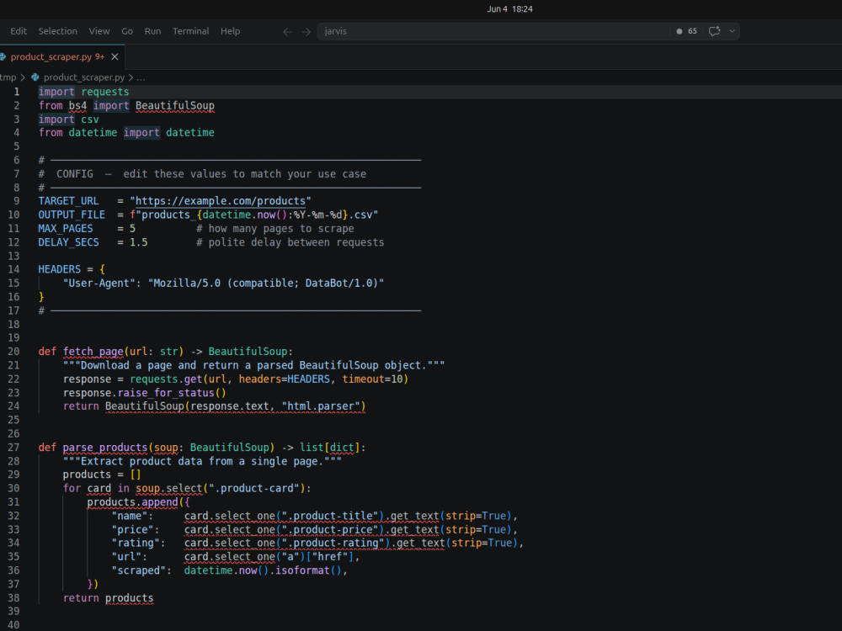Screen dimensions: 842x631
Task: Click 'timeout=10' argument in requests.get
Action: tap(372, 379)
